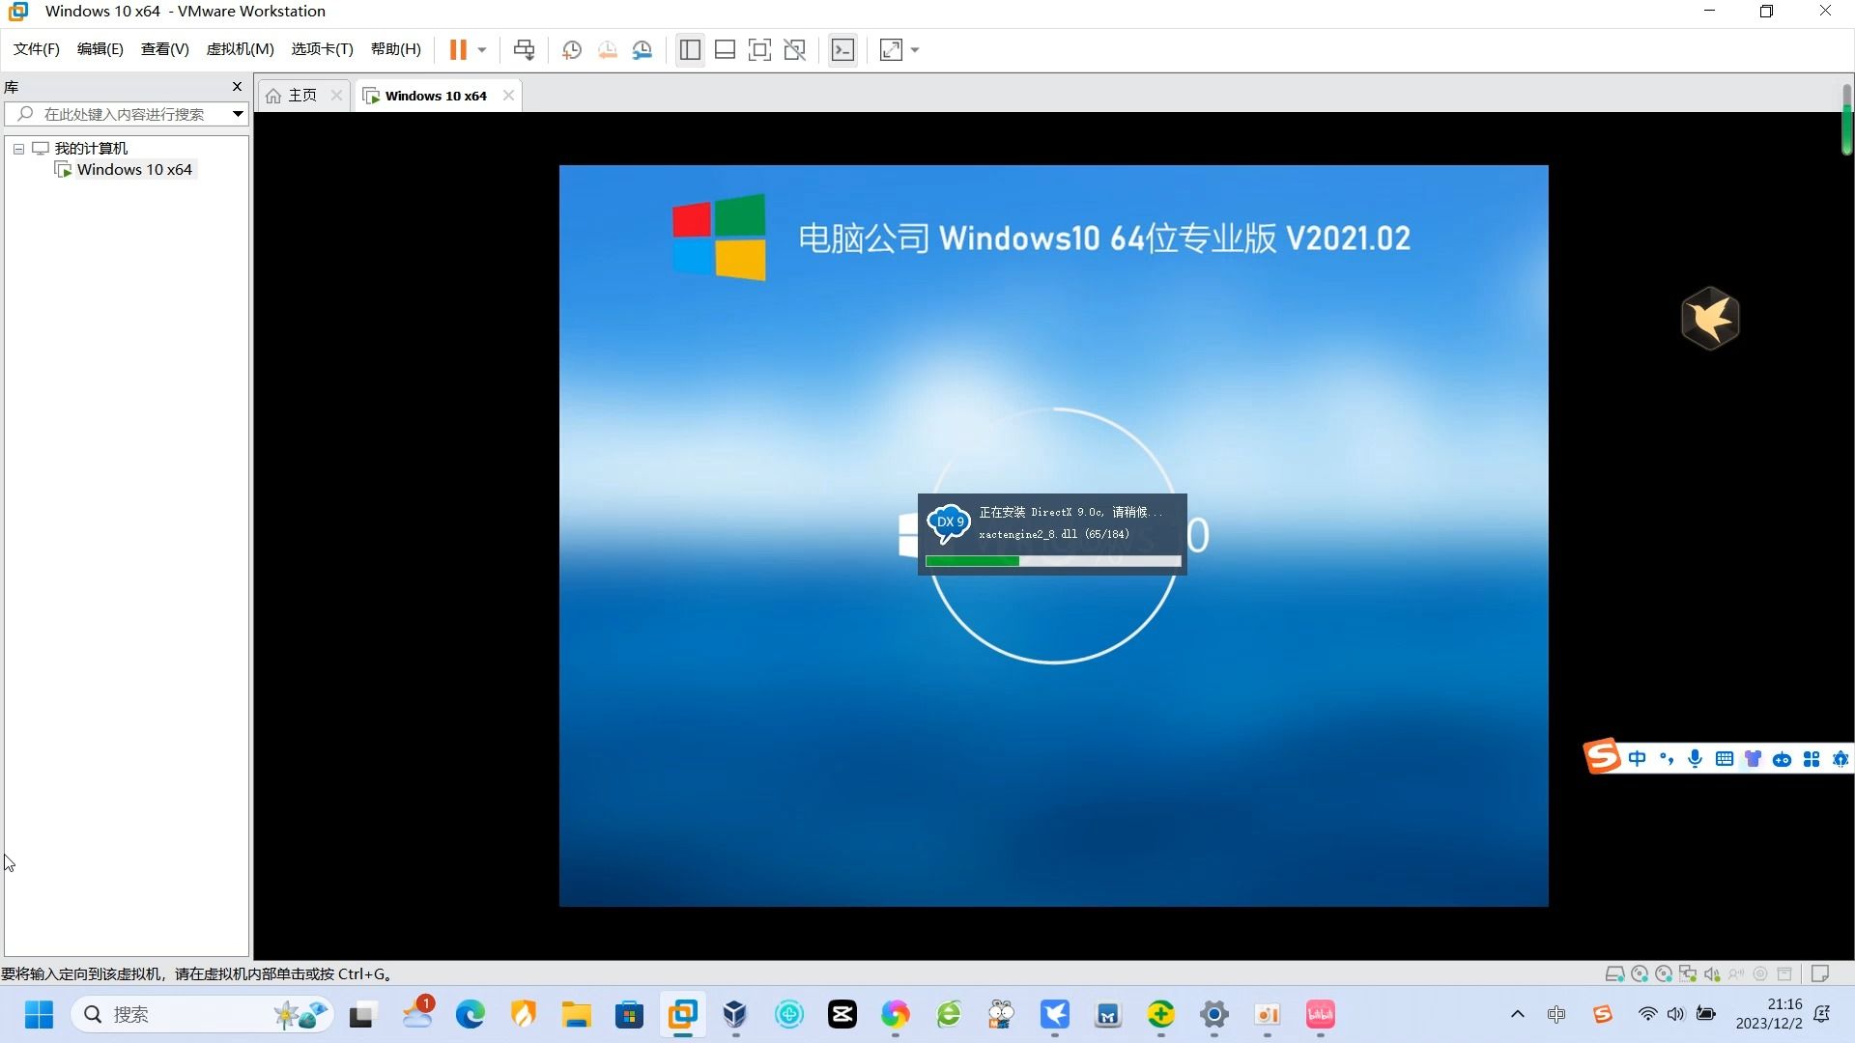Open File Explorer from the taskbar
Screen dimensions: 1855x1043
pyautogui.click(x=577, y=1014)
